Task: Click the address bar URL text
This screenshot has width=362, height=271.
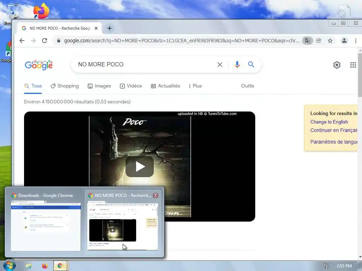Action: (182, 41)
